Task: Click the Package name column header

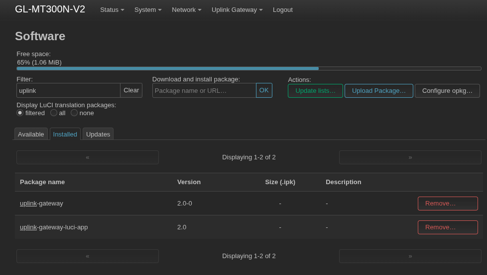Action: coord(42,182)
